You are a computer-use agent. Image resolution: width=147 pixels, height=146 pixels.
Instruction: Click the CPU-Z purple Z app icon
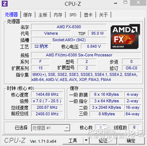tap(5, 4)
